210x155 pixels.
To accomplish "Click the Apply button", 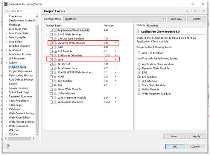I will click(196, 136).
